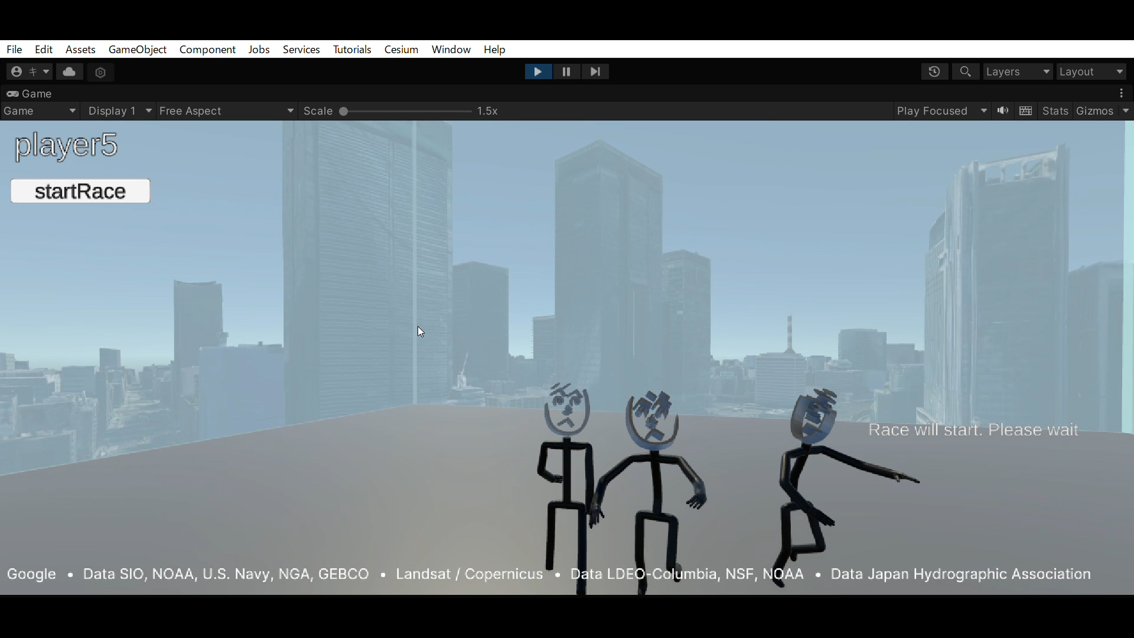The width and height of the screenshot is (1134, 638).
Task: Open the GameObject menu
Action: point(138,50)
